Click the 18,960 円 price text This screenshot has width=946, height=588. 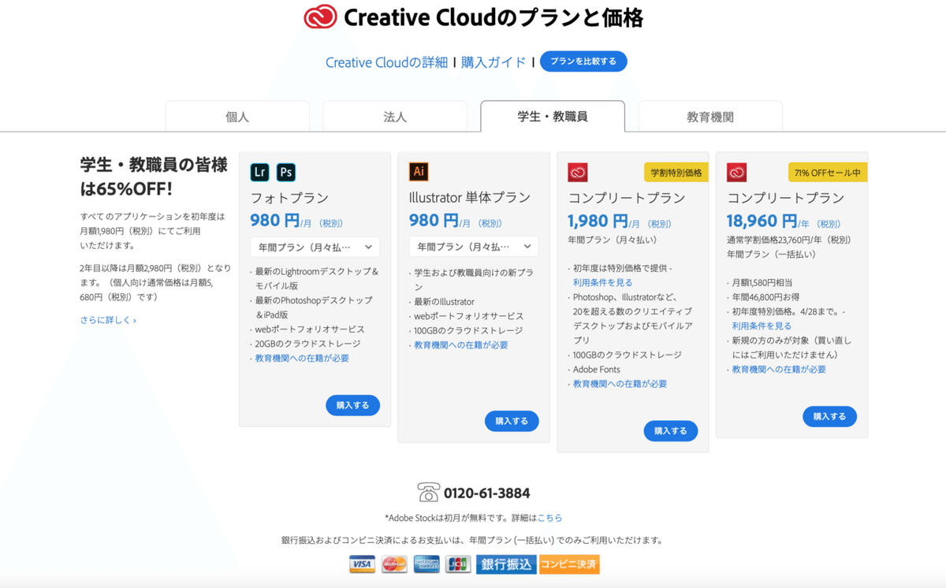click(762, 221)
